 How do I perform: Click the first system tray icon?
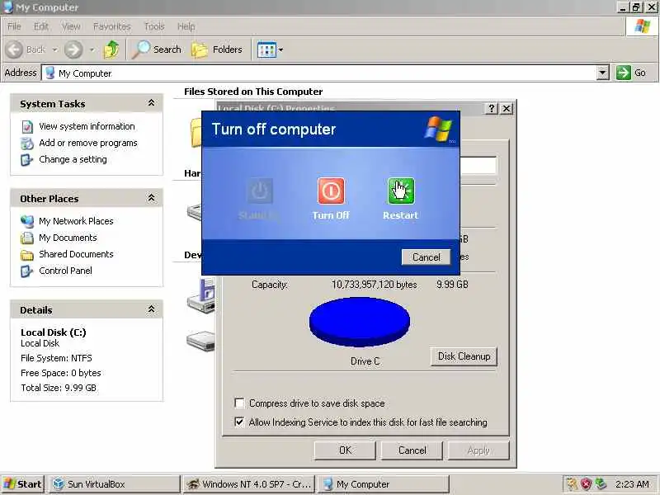(572, 484)
